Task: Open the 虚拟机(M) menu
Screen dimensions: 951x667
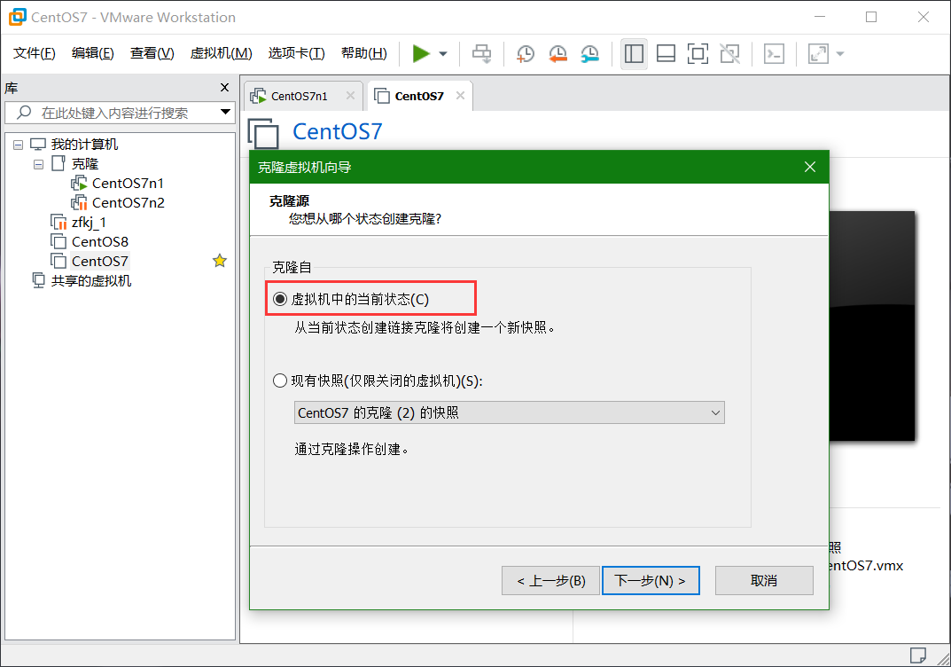Action: (x=221, y=53)
